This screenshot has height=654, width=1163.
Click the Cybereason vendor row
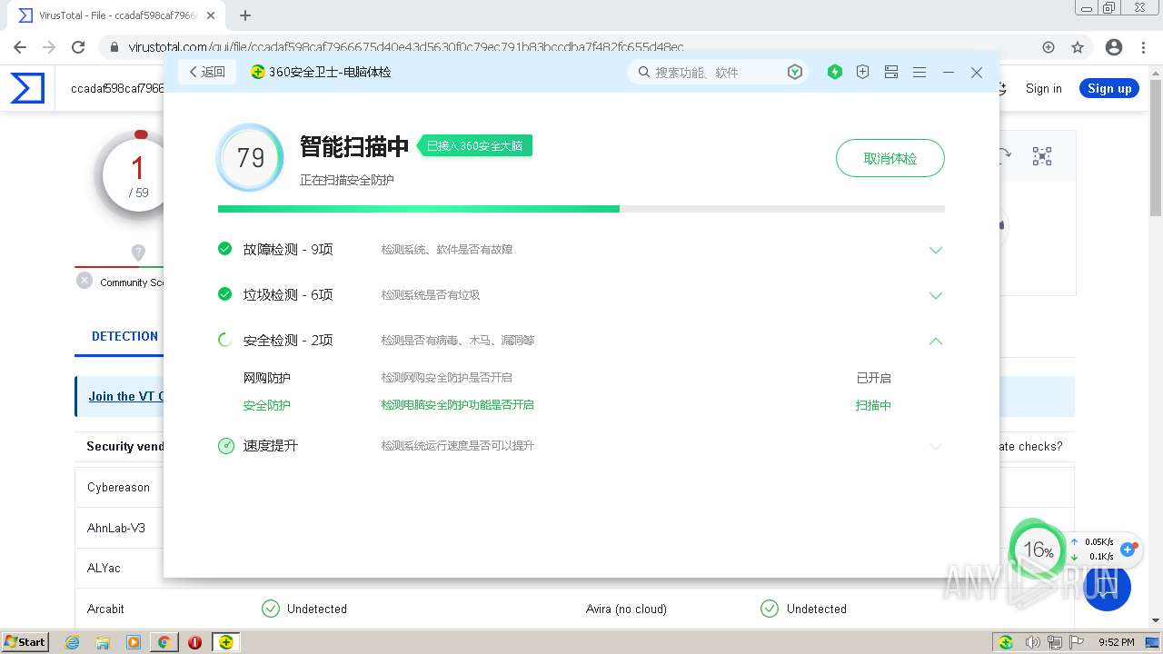pyautogui.click(x=118, y=487)
